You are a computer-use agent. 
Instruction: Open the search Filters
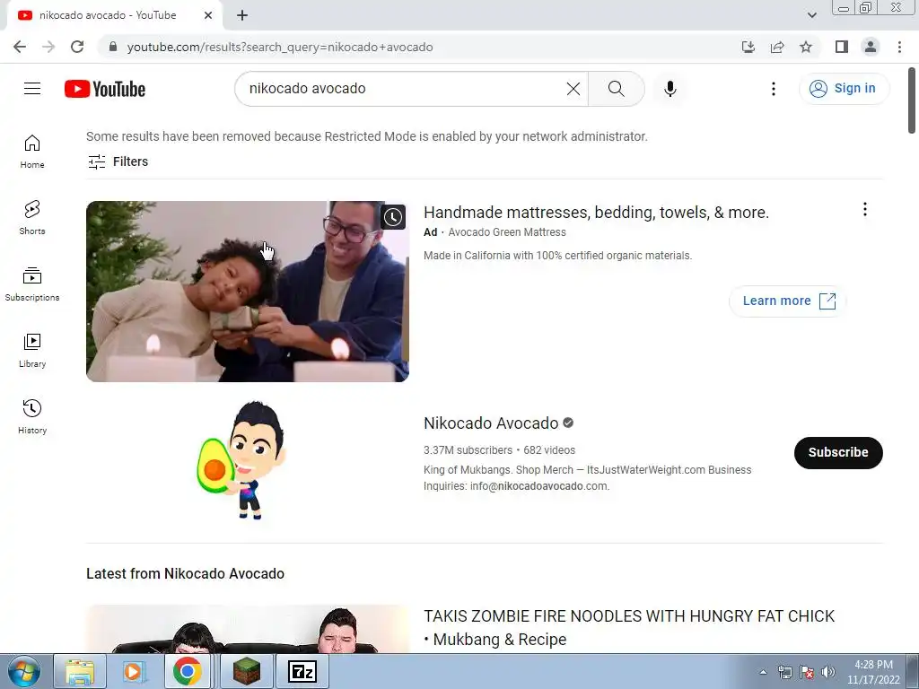point(118,161)
